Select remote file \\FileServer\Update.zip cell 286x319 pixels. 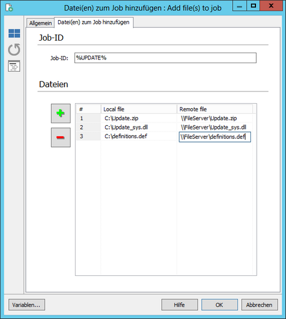click(215, 118)
